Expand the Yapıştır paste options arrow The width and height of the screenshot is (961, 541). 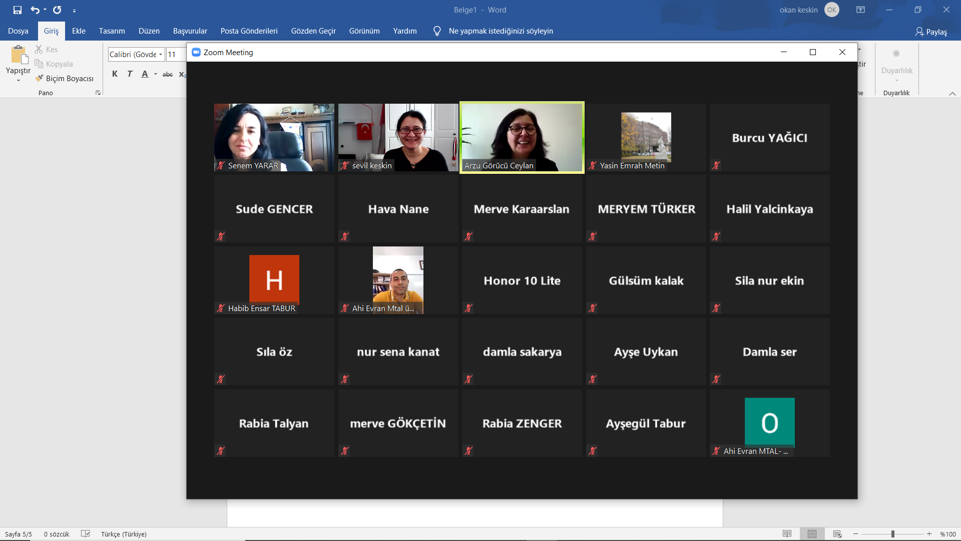(18, 80)
